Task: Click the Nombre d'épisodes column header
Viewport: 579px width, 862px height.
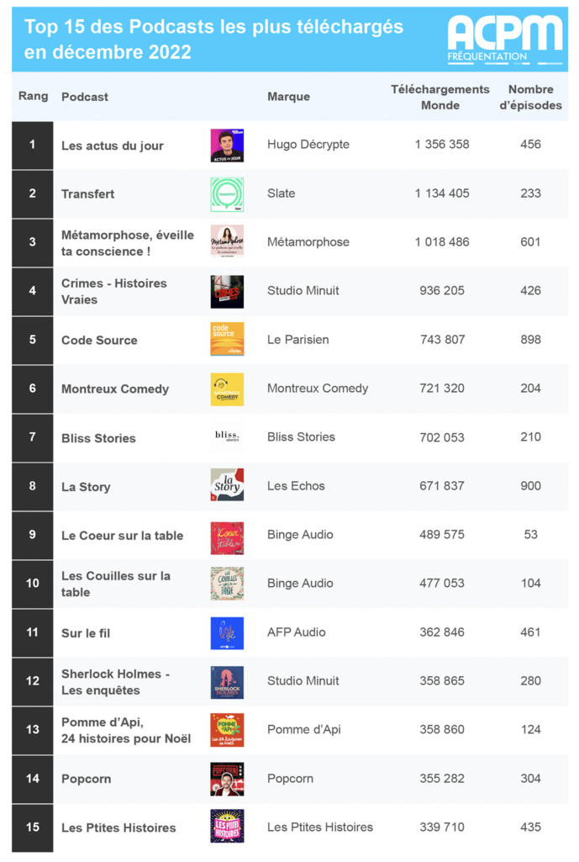Action: click(x=530, y=97)
